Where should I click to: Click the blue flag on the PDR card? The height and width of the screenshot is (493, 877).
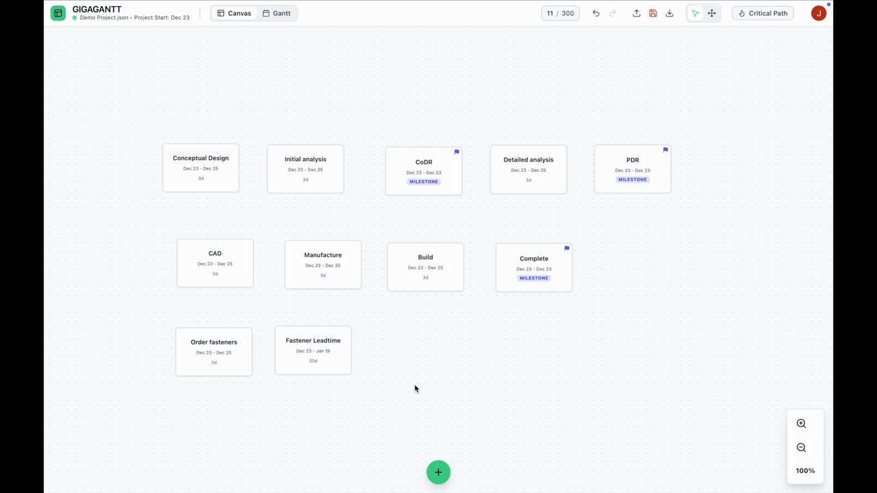point(665,149)
